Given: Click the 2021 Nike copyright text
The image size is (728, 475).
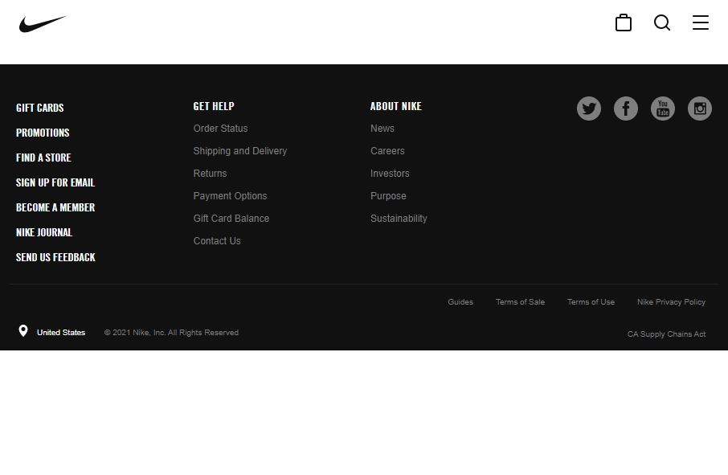Looking at the screenshot, I should coord(171,333).
